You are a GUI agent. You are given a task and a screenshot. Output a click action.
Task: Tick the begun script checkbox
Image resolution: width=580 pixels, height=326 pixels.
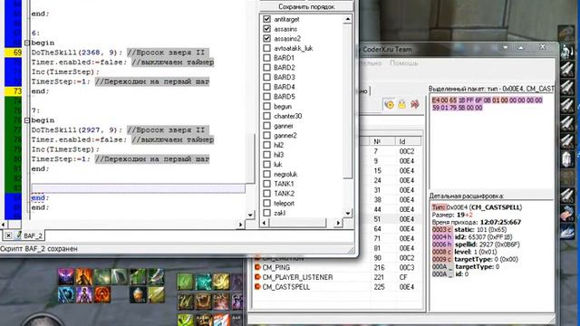266,106
